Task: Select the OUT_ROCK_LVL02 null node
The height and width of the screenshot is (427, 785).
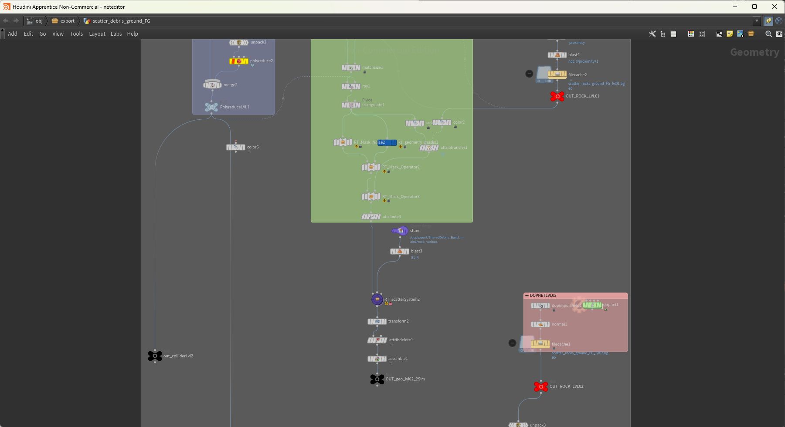Action: (541, 387)
